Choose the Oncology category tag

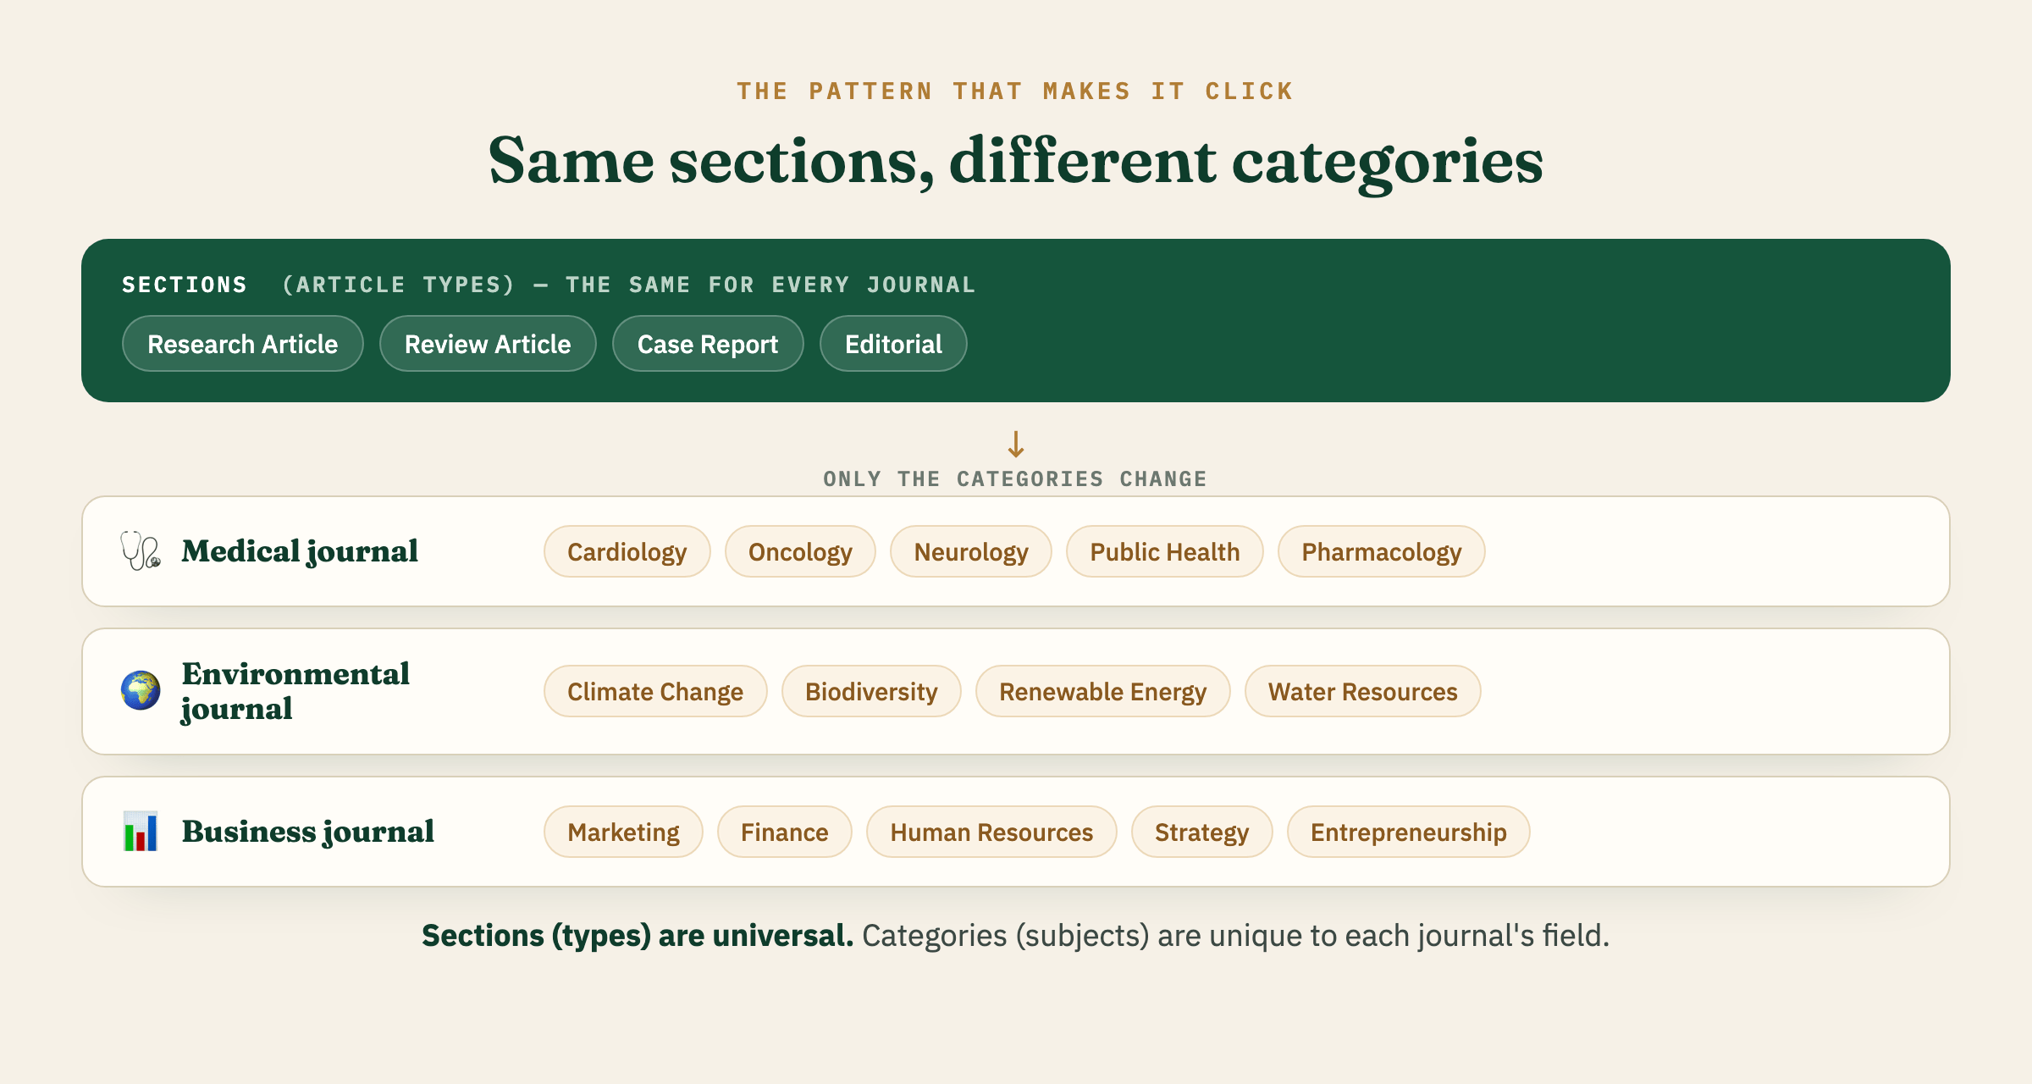800,551
